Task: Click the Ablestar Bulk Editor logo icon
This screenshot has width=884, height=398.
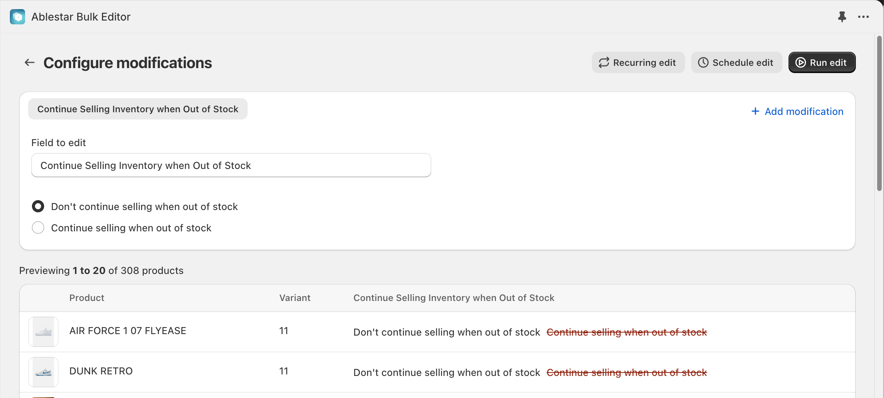Action: (x=17, y=17)
